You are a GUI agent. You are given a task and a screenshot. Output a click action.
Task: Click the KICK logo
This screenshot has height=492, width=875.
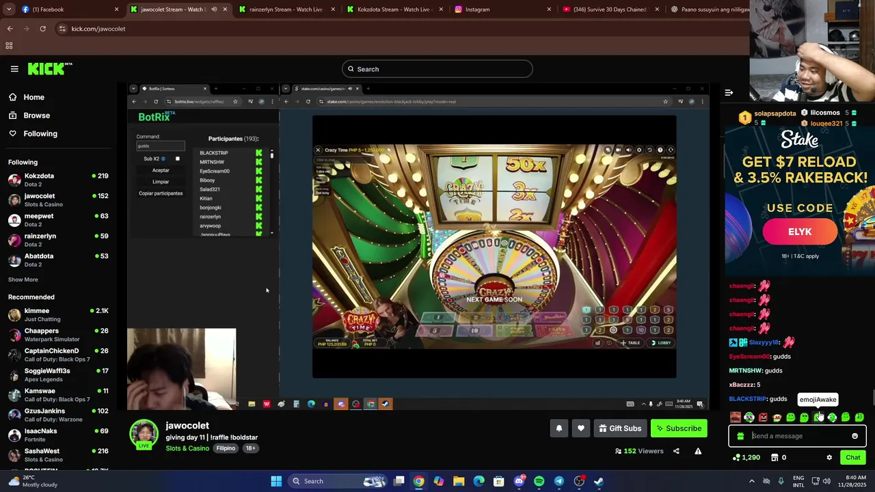50,68
